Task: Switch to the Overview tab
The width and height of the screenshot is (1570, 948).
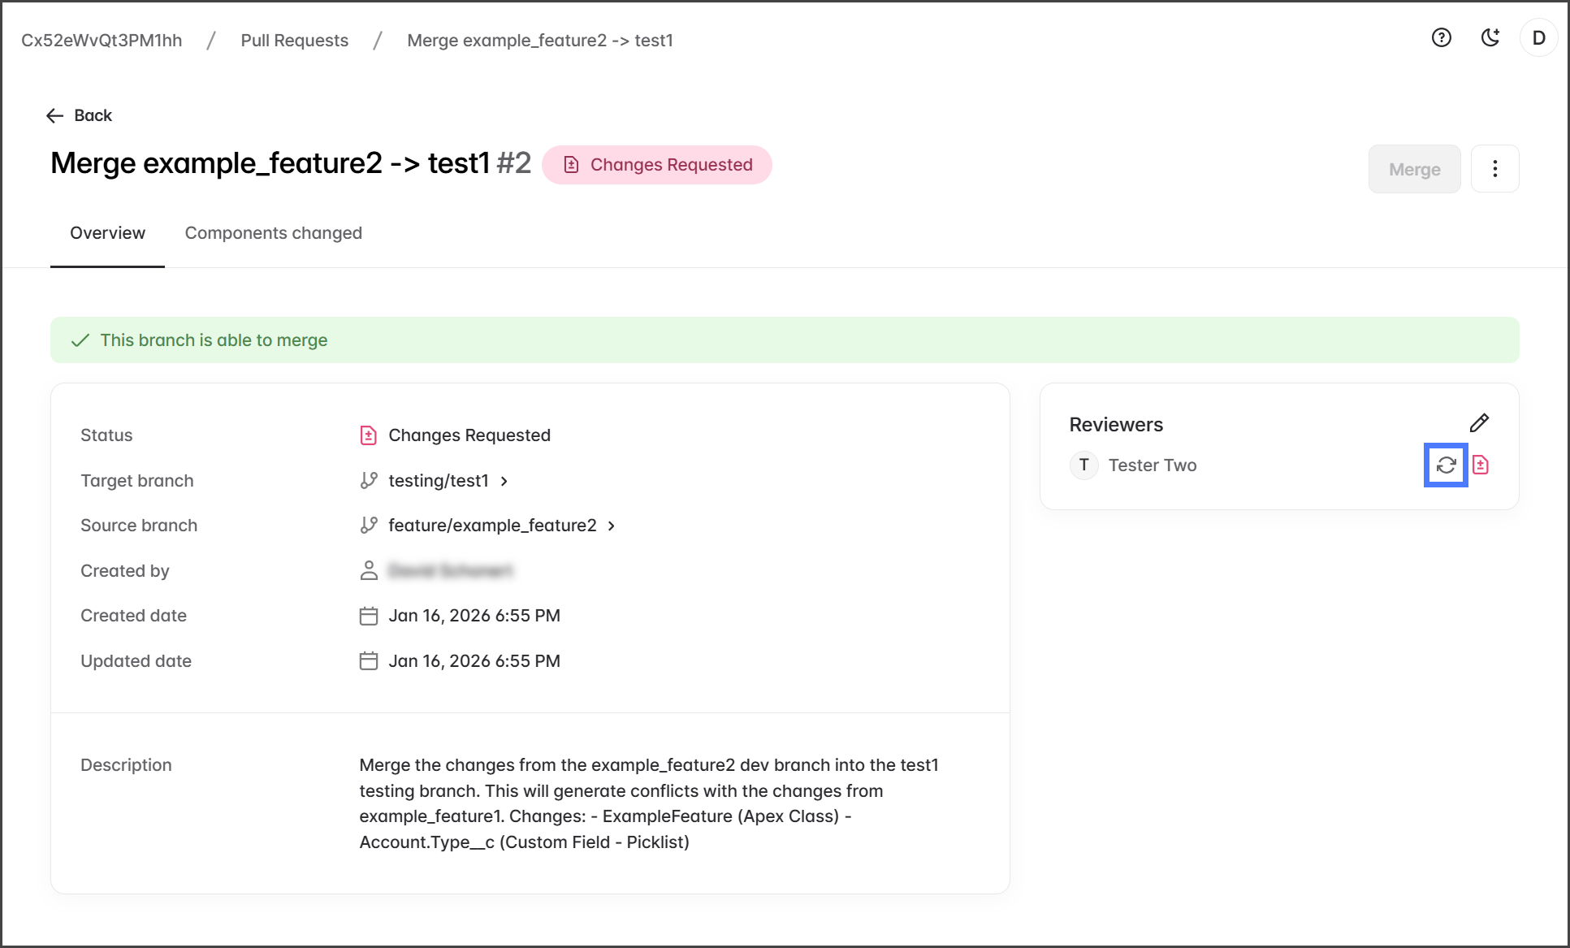Action: click(107, 233)
